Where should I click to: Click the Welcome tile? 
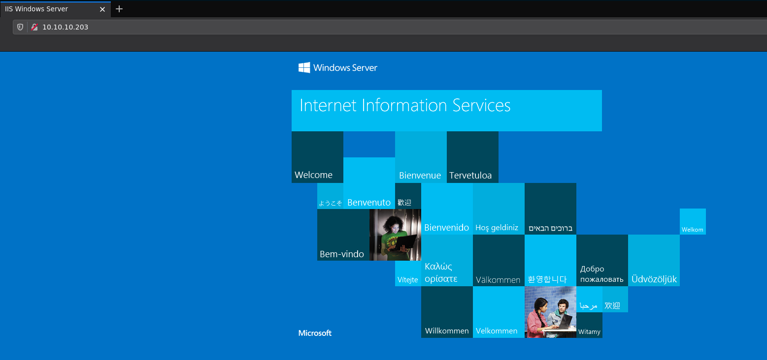[x=317, y=157]
